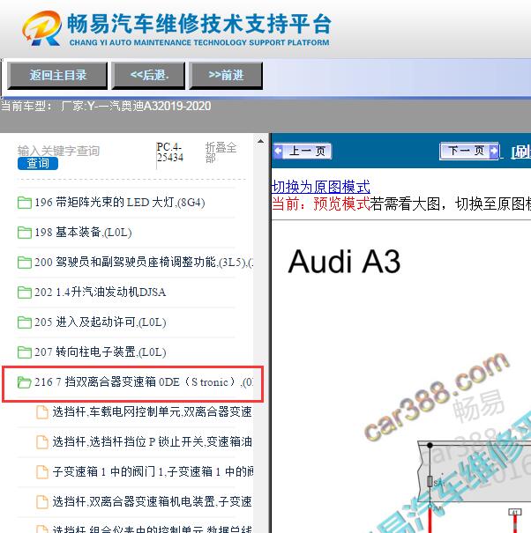Click the folder icon for 198 基本装备
The width and height of the screenshot is (531, 533).
point(25,233)
